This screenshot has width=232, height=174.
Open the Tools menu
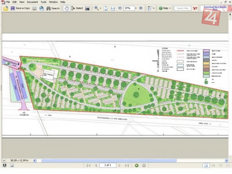pos(43,2)
